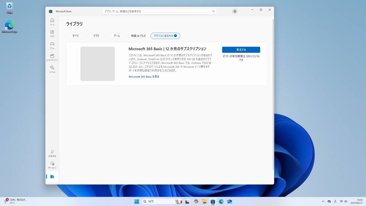Click the taskbar 検索 search box
Viewport: 366px width, 206px height.
point(162,201)
